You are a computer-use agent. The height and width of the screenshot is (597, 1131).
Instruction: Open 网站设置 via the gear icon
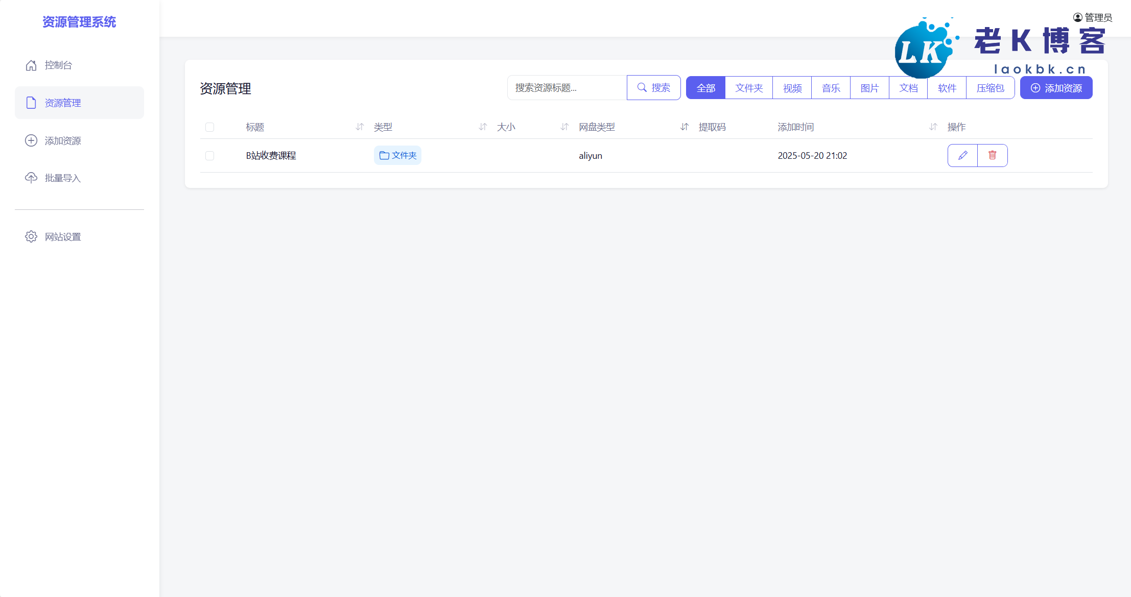pyautogui.click(x=31, y=236)
